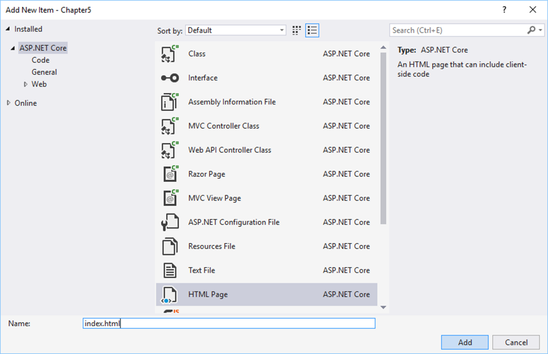Viewport: 548px width, 354px height.
Task: Click ASP.NET Core label in Text File row
Action: 346,270
